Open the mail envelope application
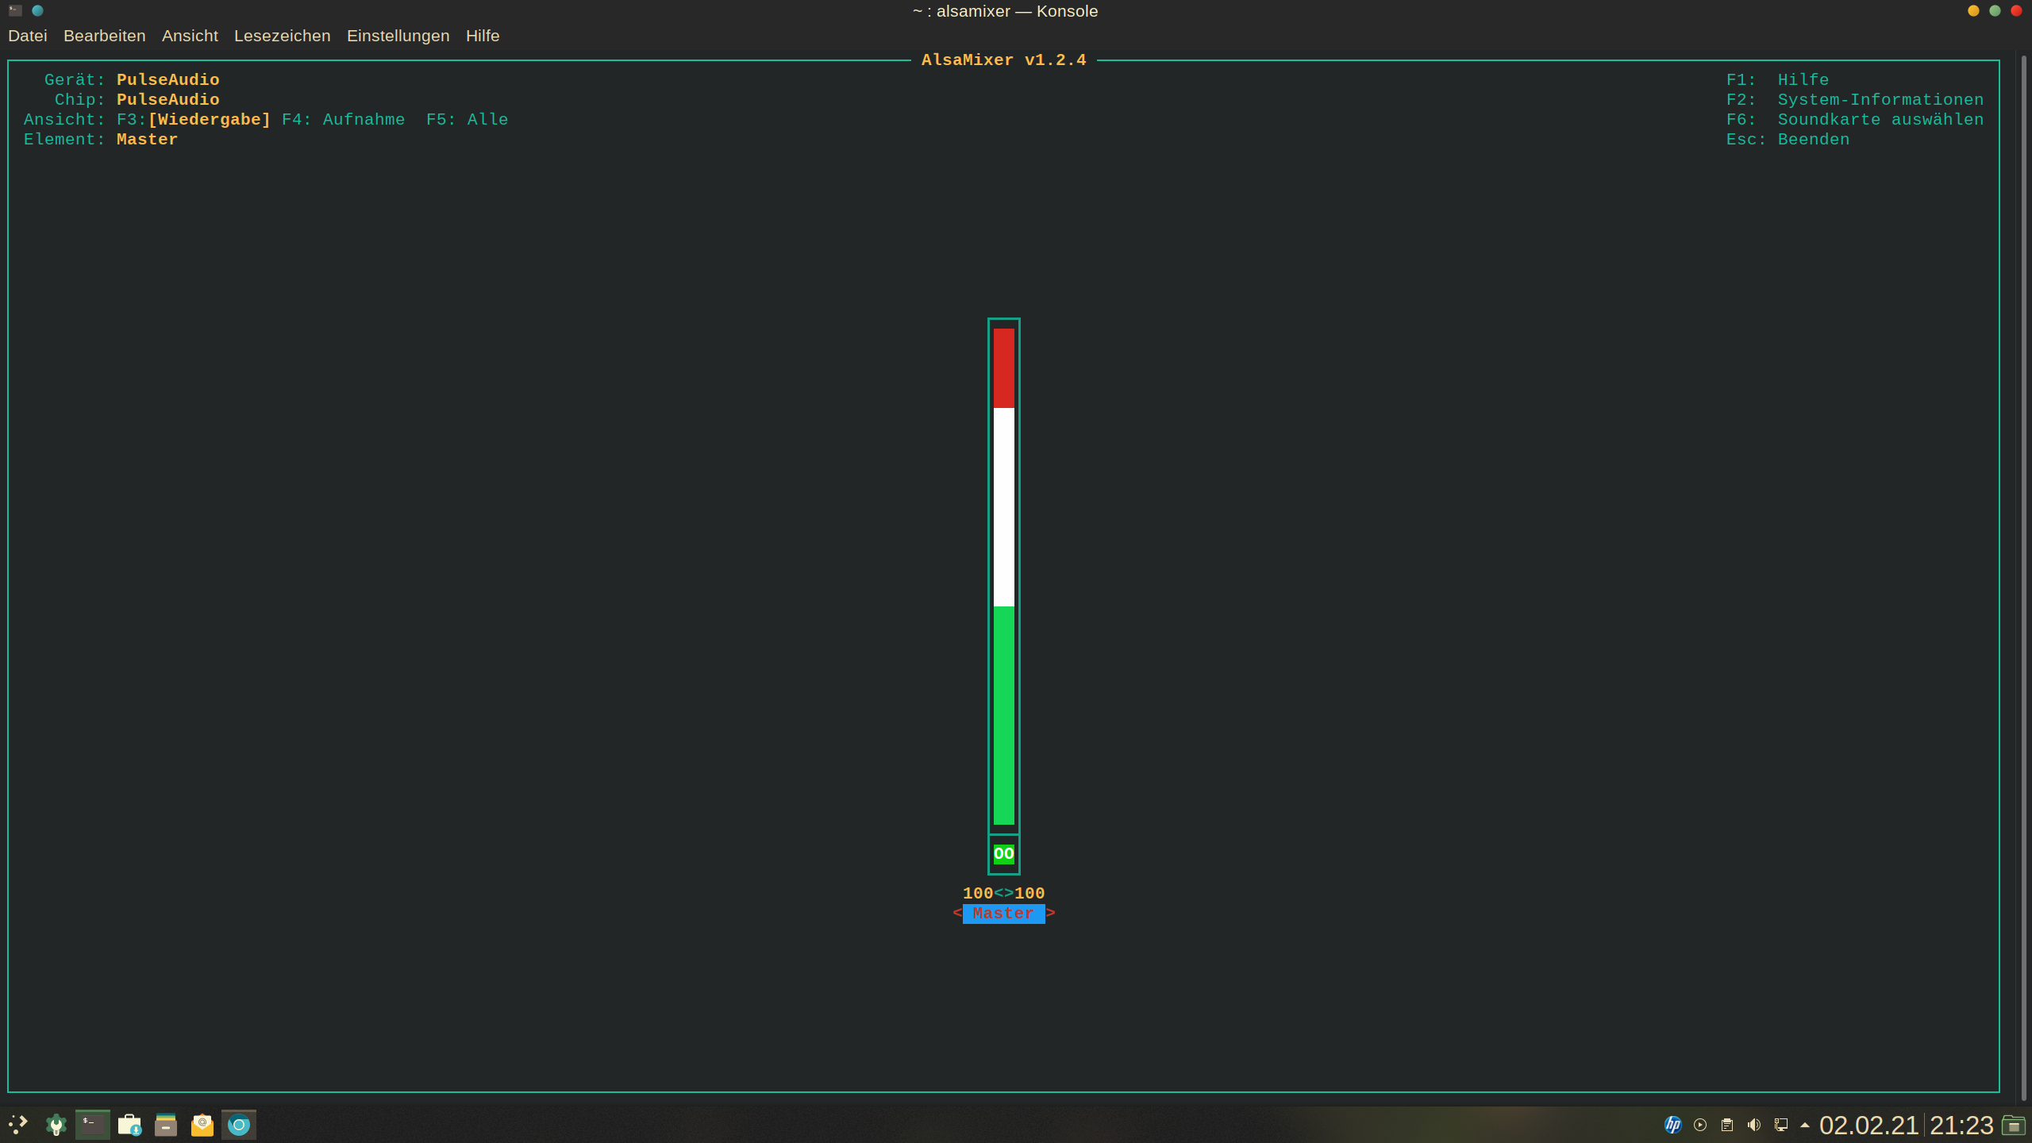This screenshot has width=2032, height=1143. (x=202, y=1125)
